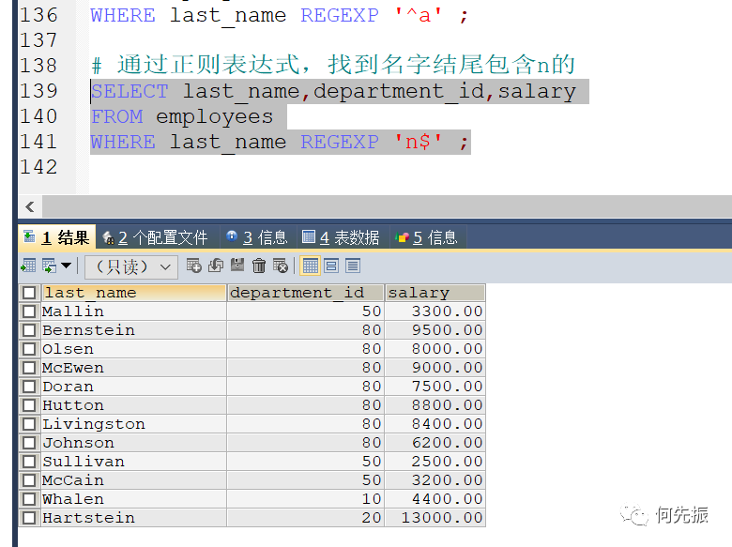Select the Hartstein last_name cell
Screen dimensions: 732x547
[133, 518]
